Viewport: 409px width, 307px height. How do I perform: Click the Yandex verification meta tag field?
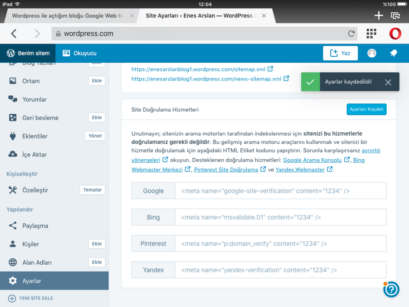(x=281, y=270)
